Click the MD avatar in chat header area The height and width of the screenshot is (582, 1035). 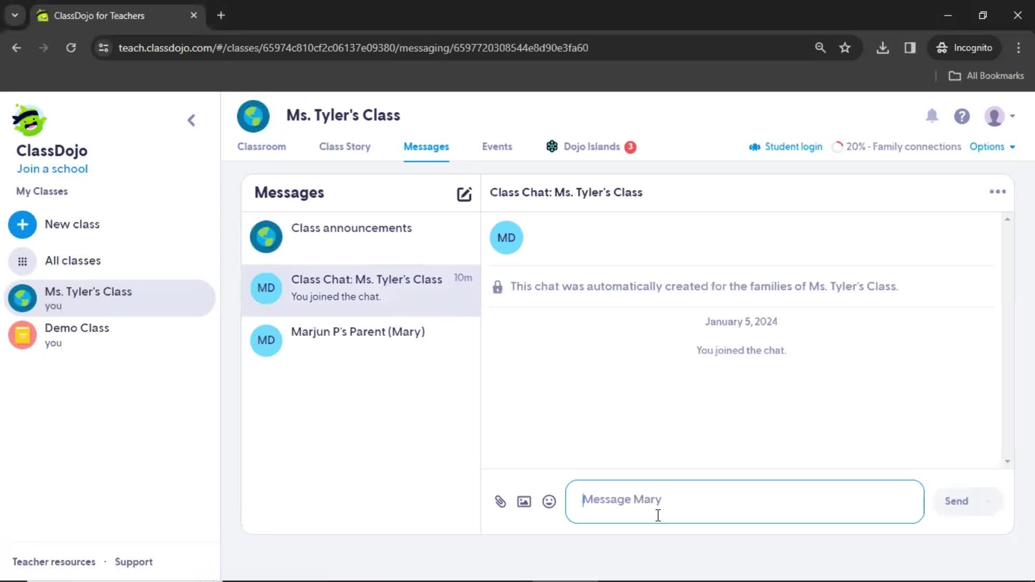click(506, 238)
